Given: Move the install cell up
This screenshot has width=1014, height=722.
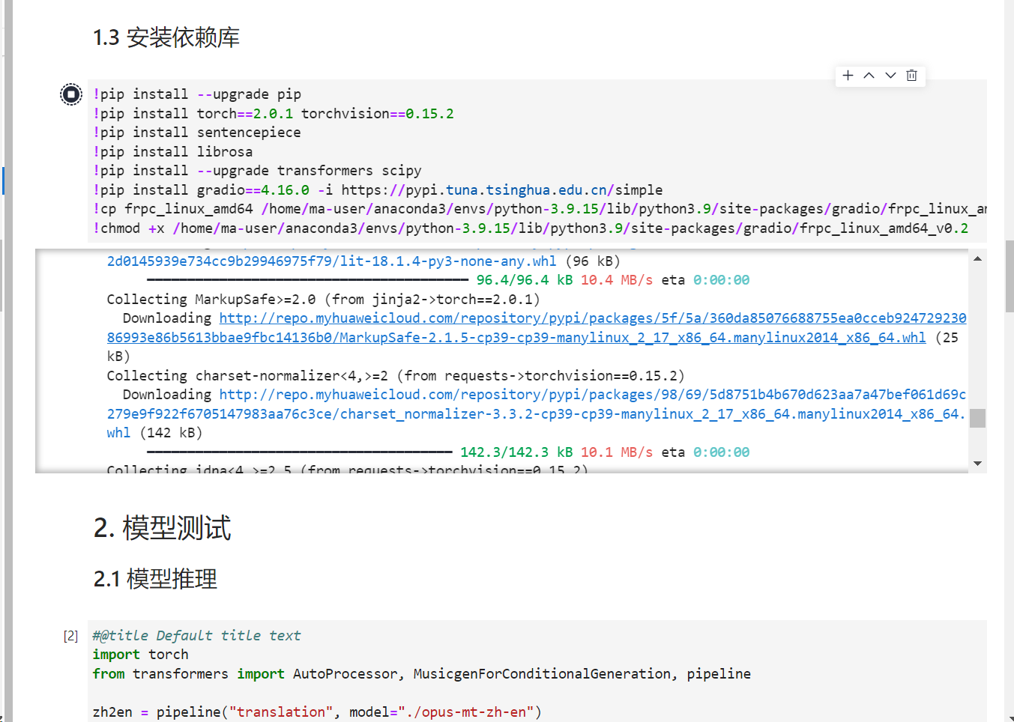Looking at the screenshot, I should pos(869,76).
